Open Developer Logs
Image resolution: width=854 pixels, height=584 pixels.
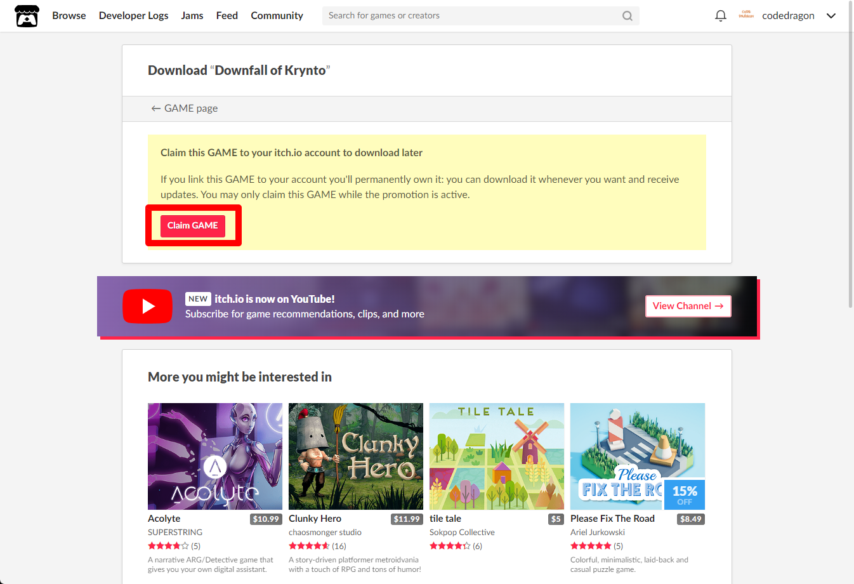click(x=134, y=16)
